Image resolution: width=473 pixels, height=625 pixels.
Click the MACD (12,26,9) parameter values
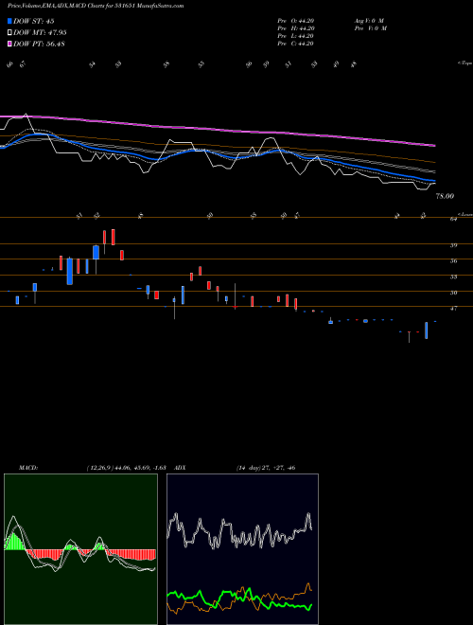(126, 468)
